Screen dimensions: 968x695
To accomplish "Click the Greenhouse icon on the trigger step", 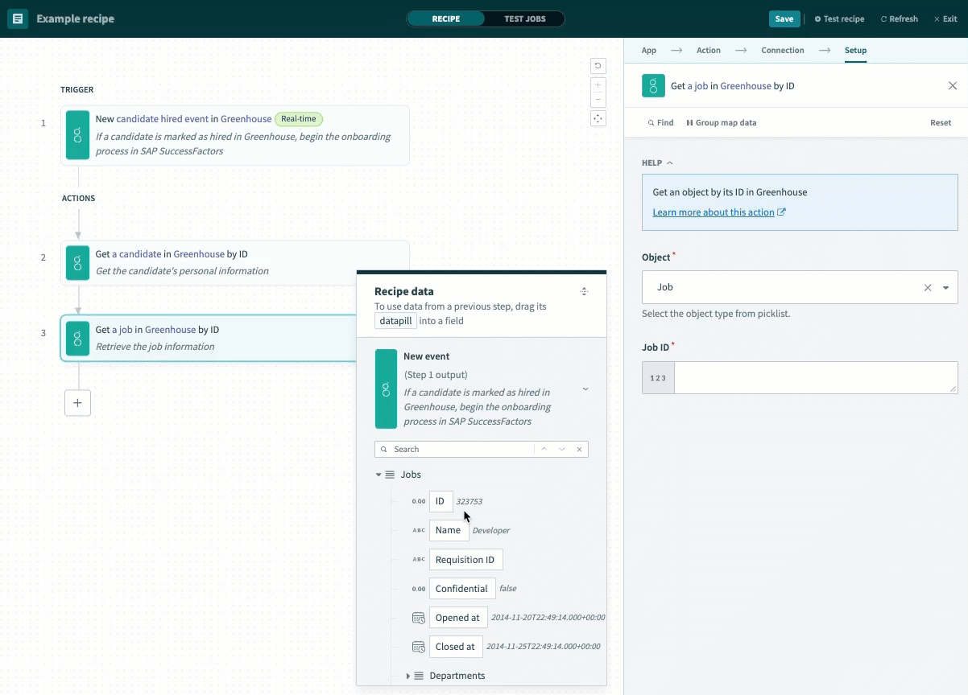I will [x=77, y=135].
